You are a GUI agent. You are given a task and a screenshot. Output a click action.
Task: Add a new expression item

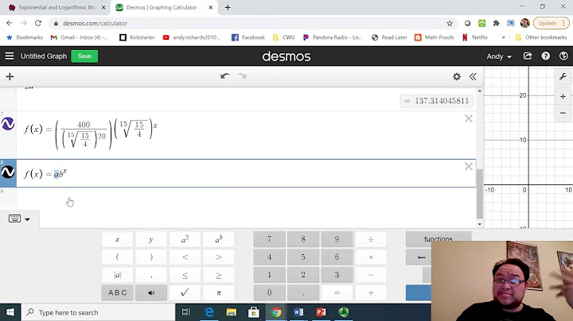click(x=10, y=76)
